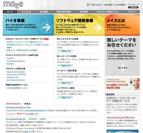Viewport: 143px width, 133px height.
Task: Click the NEW PRODUCTS heading
Action: pos(13,104)
